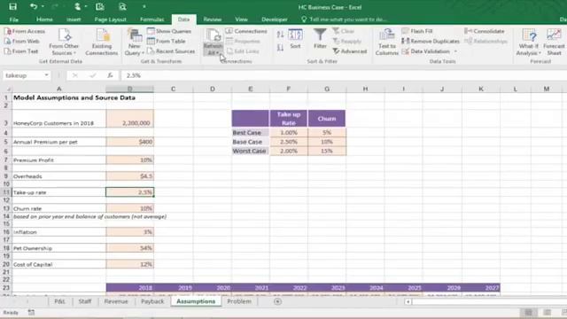
Task: Select the Annual Premium cell $800
Action: tap(130, 142)
